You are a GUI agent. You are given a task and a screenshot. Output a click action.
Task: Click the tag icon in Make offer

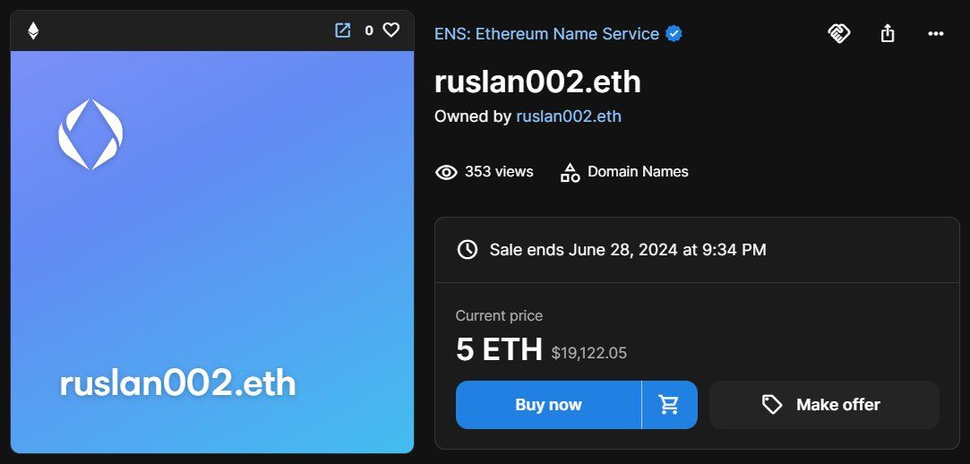pos(772,405)
